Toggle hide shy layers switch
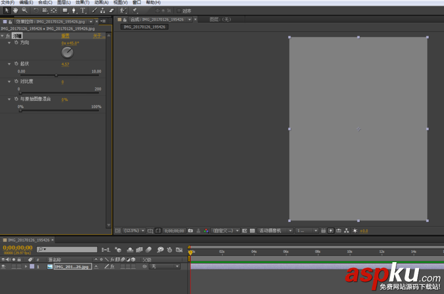 130,250
